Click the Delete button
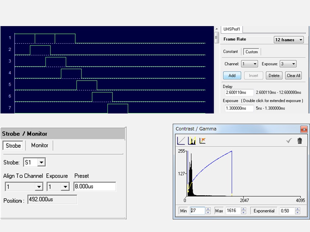Viewport: 310px width, 232px height. 274,75
